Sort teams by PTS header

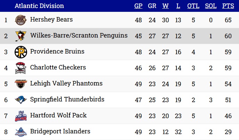point(228,6)
